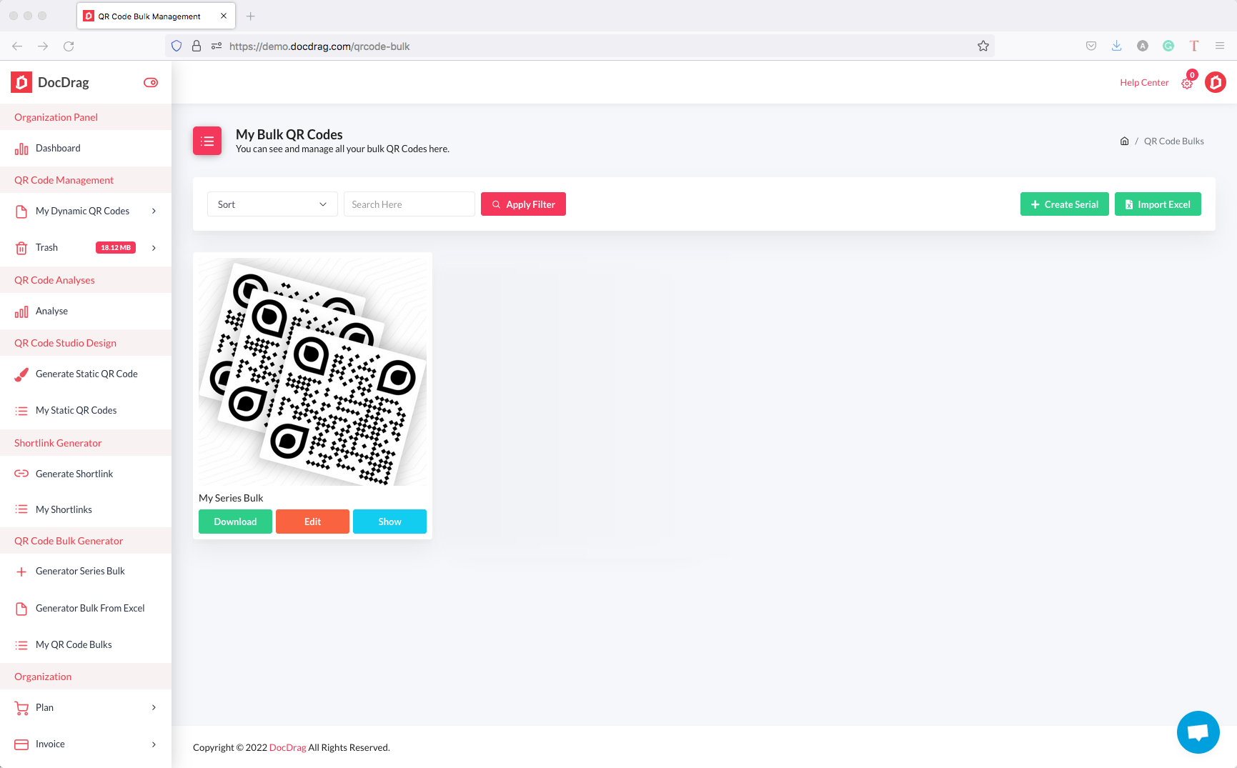Viewport: 1237px width, 768px height.
Task: Click the red T extension icon
Action: pos(1194,46)
